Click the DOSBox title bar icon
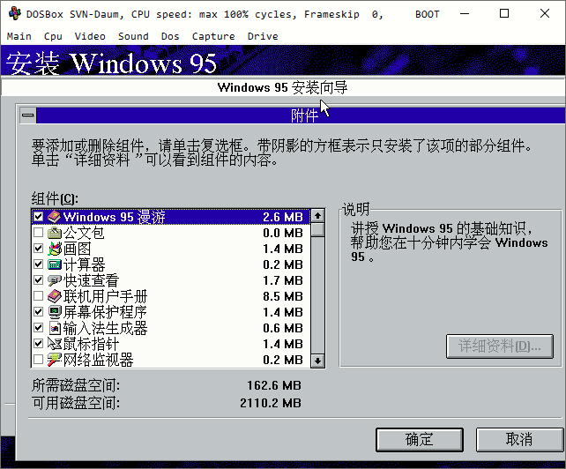The width and height of the screenshot is (566, 469). pos(14,14)
